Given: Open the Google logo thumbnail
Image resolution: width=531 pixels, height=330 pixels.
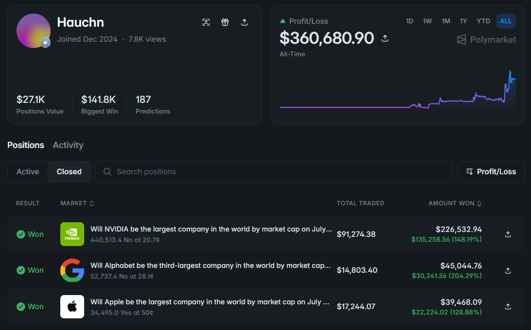Looking at the screenshot, I should 72,270.
